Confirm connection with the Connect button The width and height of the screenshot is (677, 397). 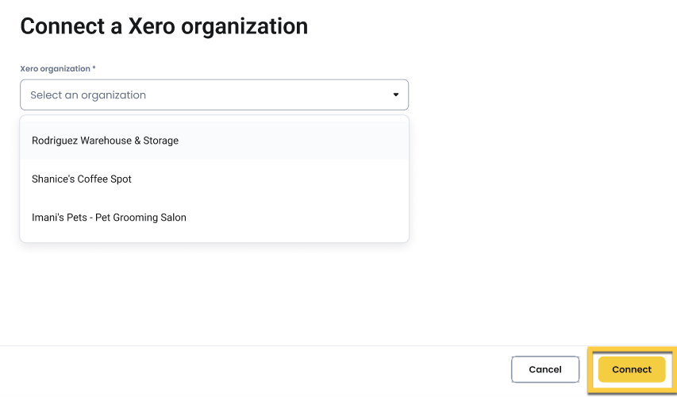pyautogui.click(x=632, y=369)
